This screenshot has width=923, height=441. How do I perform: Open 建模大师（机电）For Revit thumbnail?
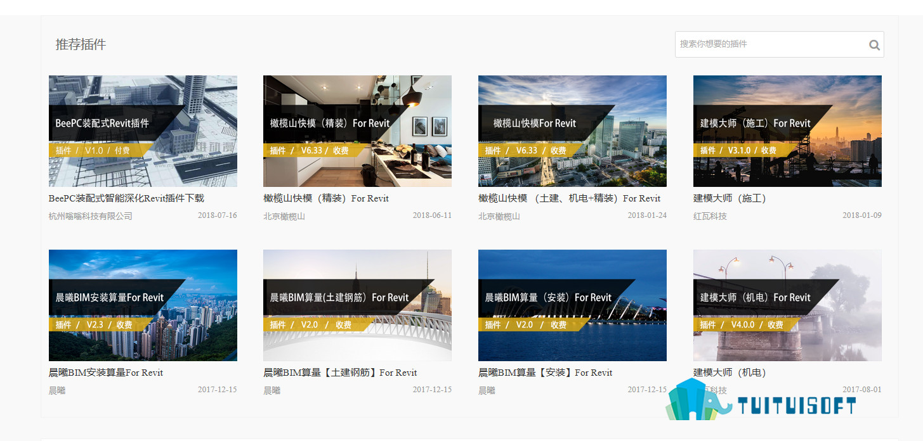(787, 305)
